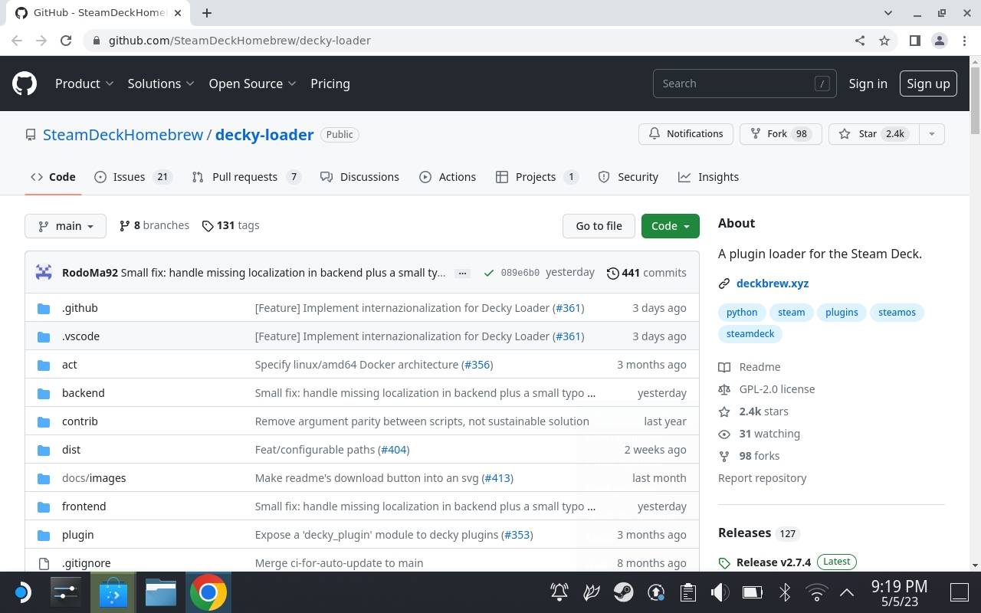
Task: Click the Sign in link
Action: (x=868, y=84)
